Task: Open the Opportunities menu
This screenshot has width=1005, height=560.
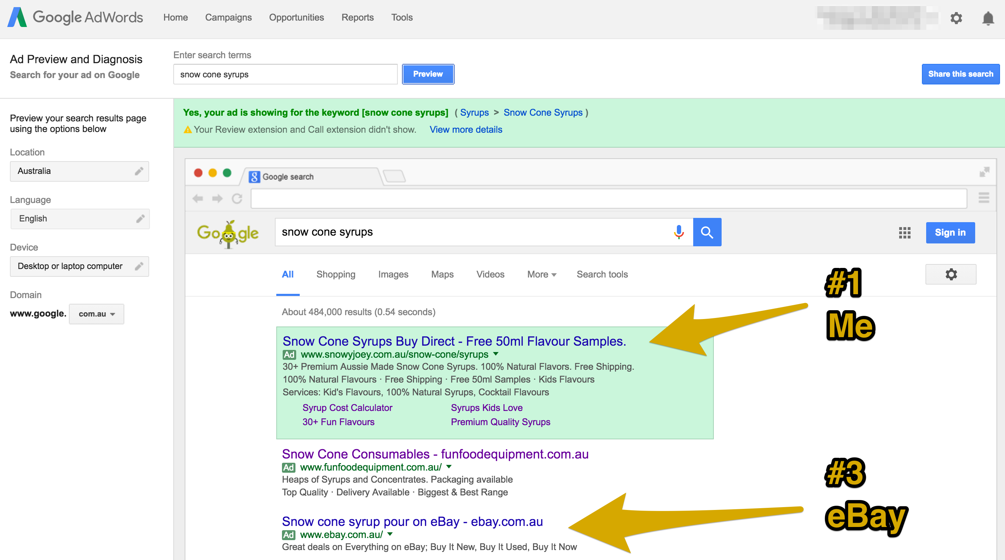Action: click(296, 17)
